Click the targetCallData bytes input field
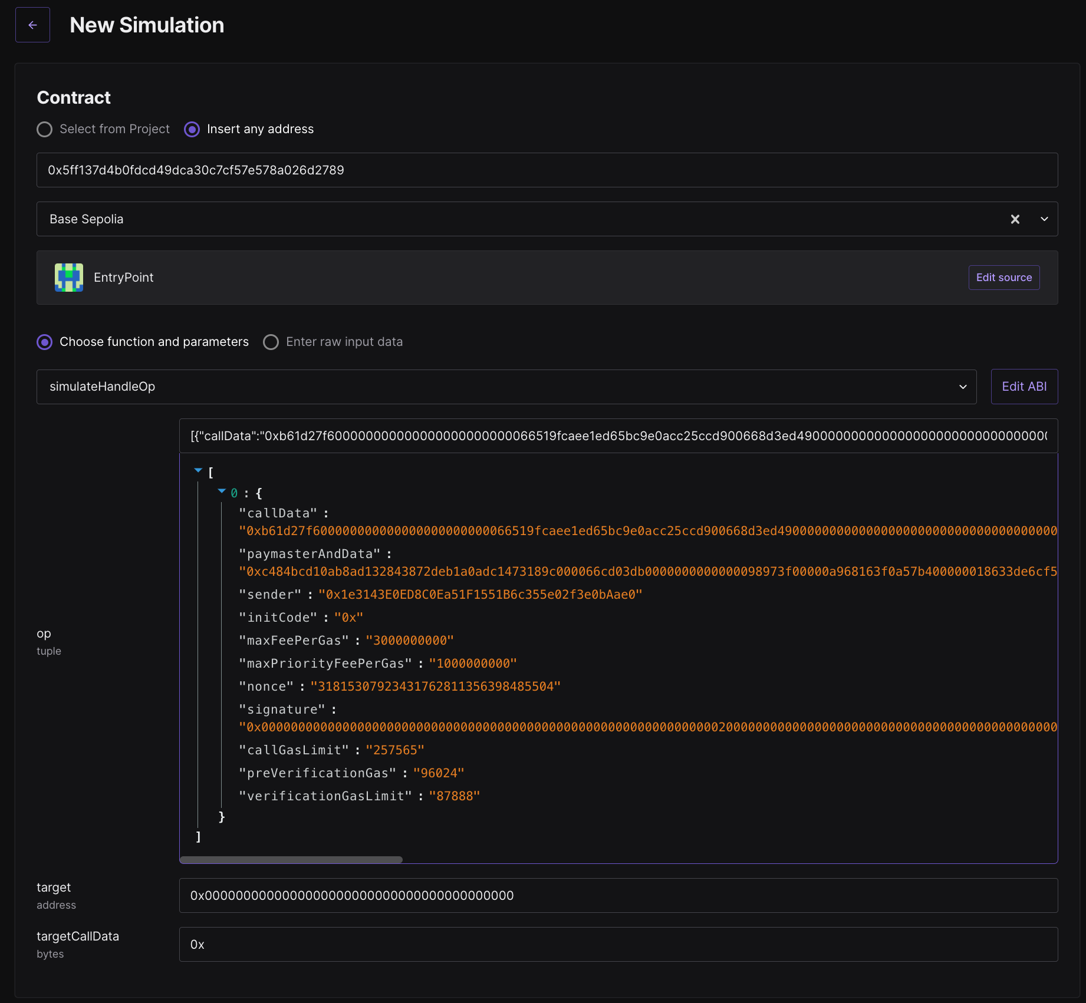The height and width of the screenshot is (1003, 1086). (x=618, y=945)
